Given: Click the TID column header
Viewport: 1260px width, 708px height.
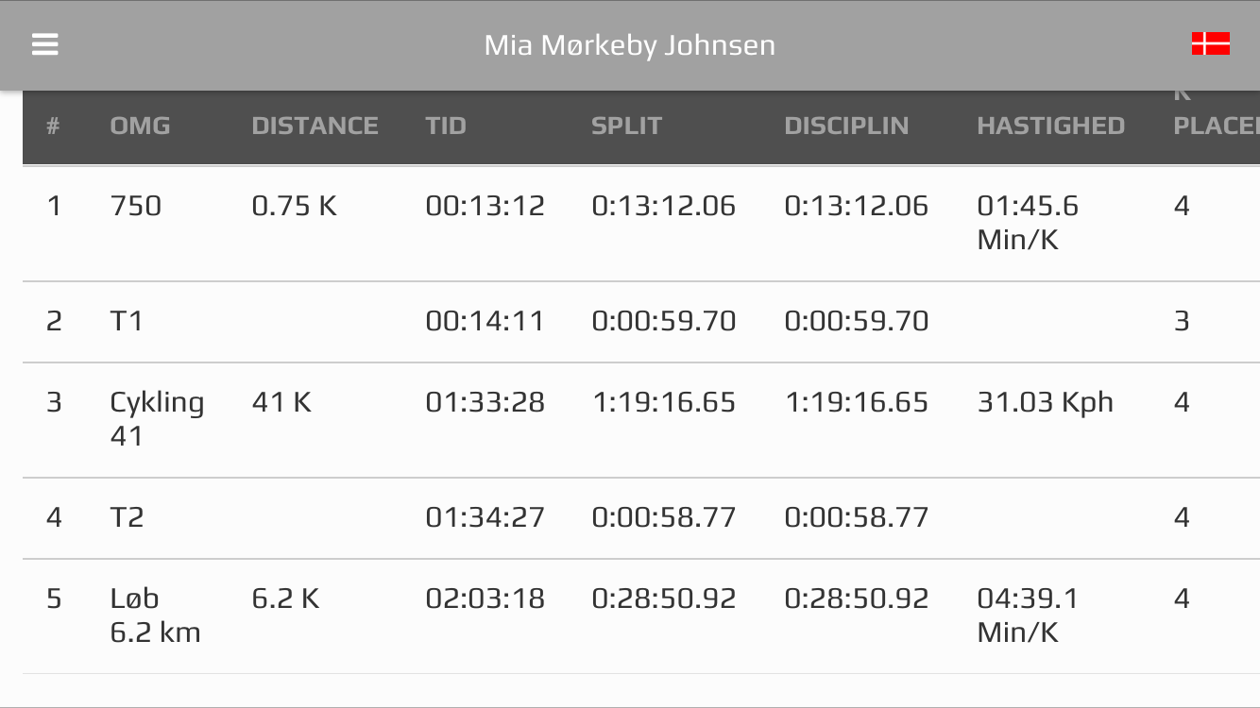Looking at the screenshot, I should (446, 126).
